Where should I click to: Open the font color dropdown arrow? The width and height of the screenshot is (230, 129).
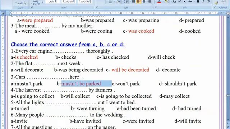(x=156, y=1)
